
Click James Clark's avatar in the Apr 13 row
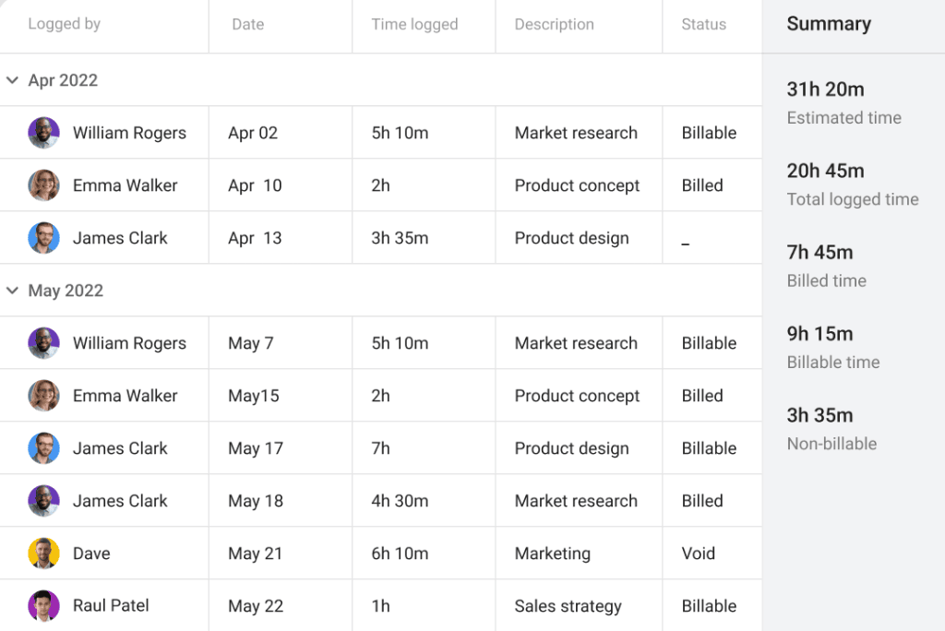coord(42,238)
